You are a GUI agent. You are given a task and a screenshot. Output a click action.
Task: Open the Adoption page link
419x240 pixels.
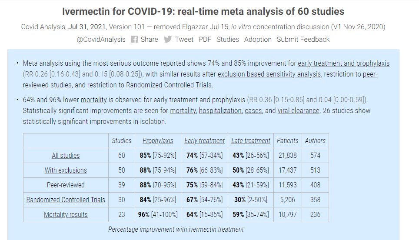pyautogui.click(x=258, y=39)
